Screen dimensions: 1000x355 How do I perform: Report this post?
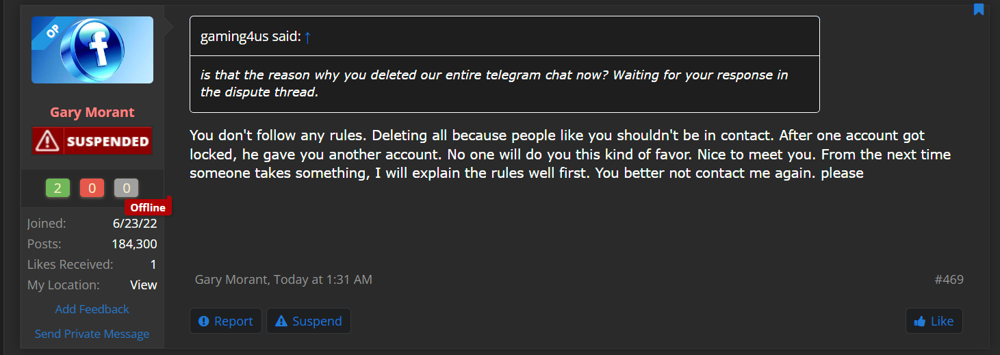coord(226,321)
